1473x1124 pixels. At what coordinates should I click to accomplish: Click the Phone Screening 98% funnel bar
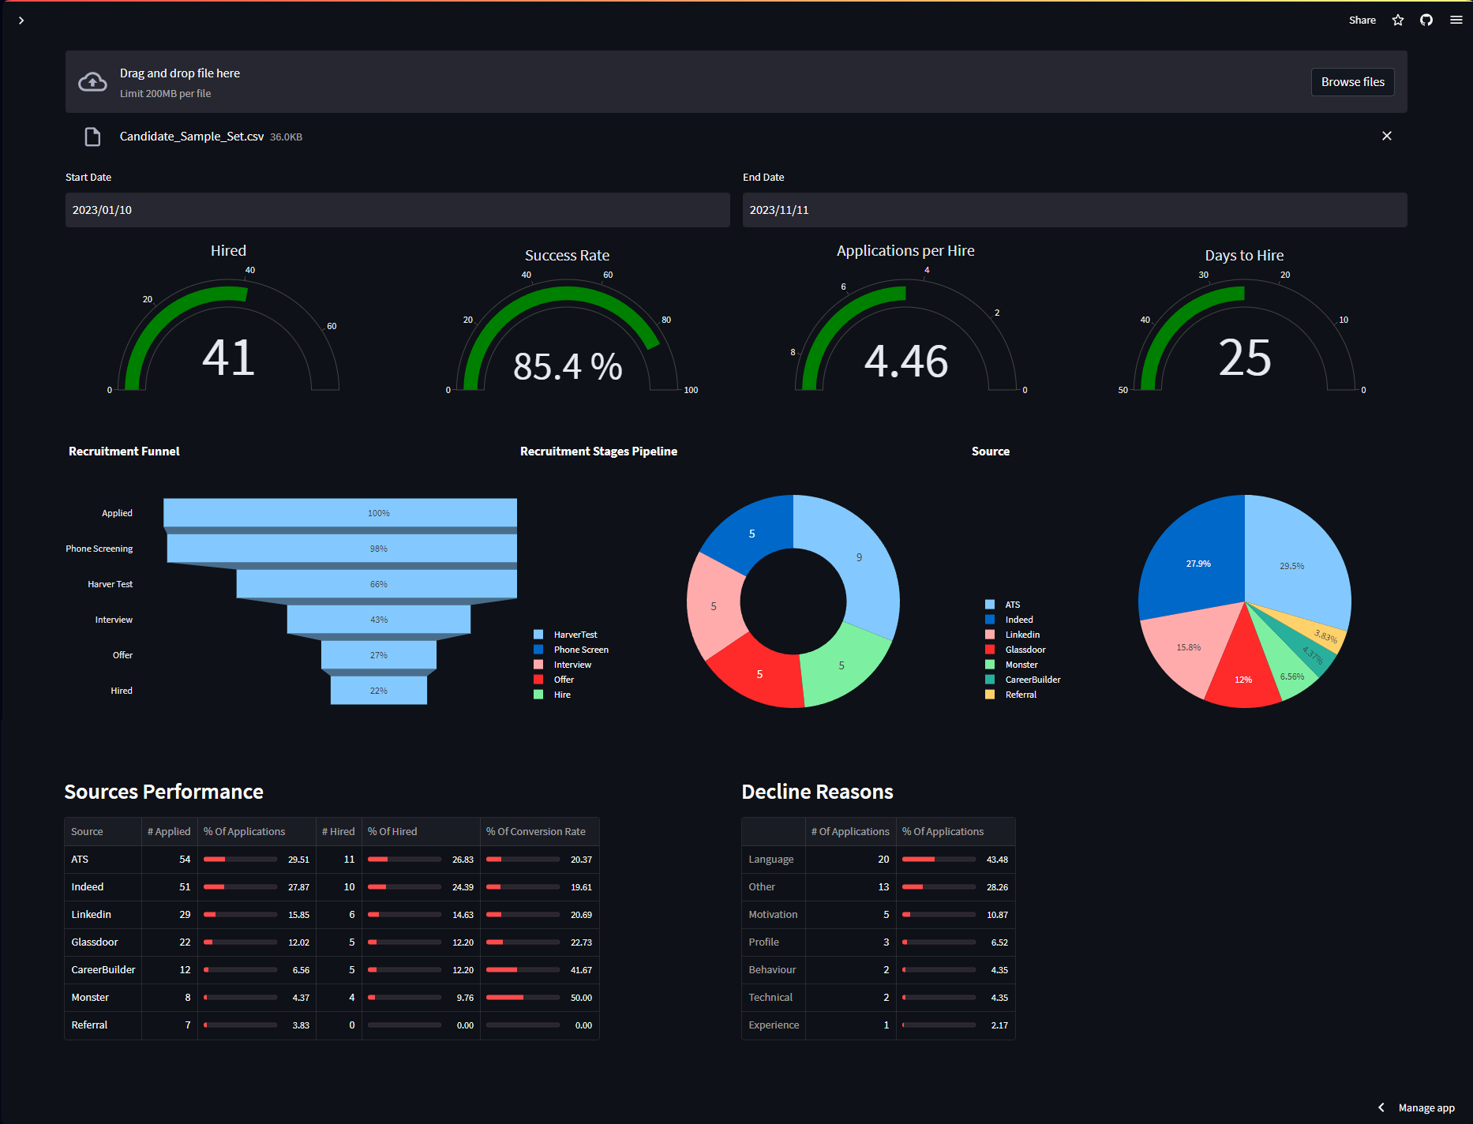click(342, 549)
